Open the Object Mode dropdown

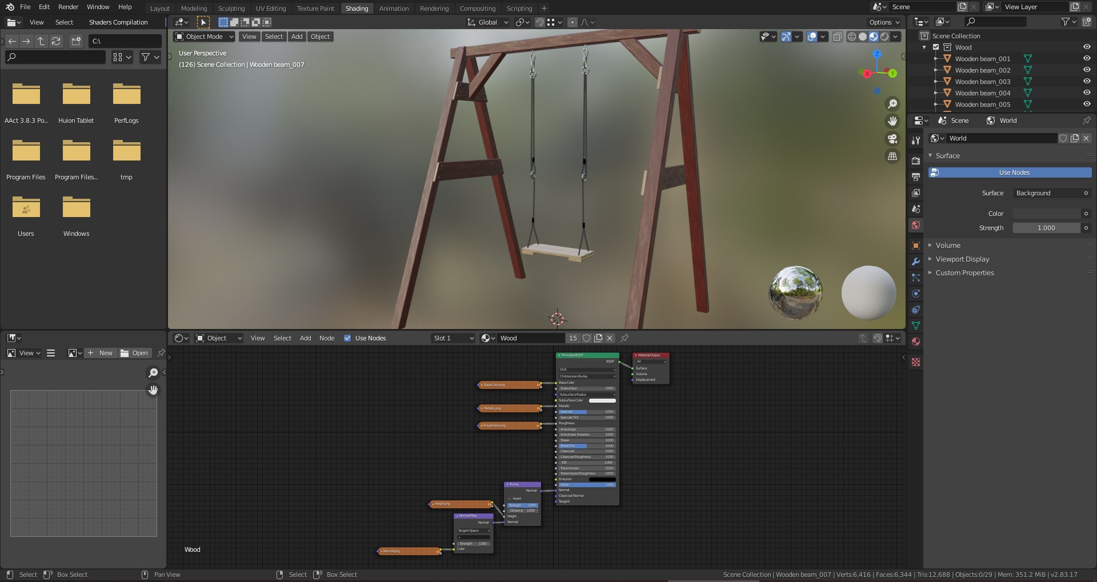click(204, 37)
